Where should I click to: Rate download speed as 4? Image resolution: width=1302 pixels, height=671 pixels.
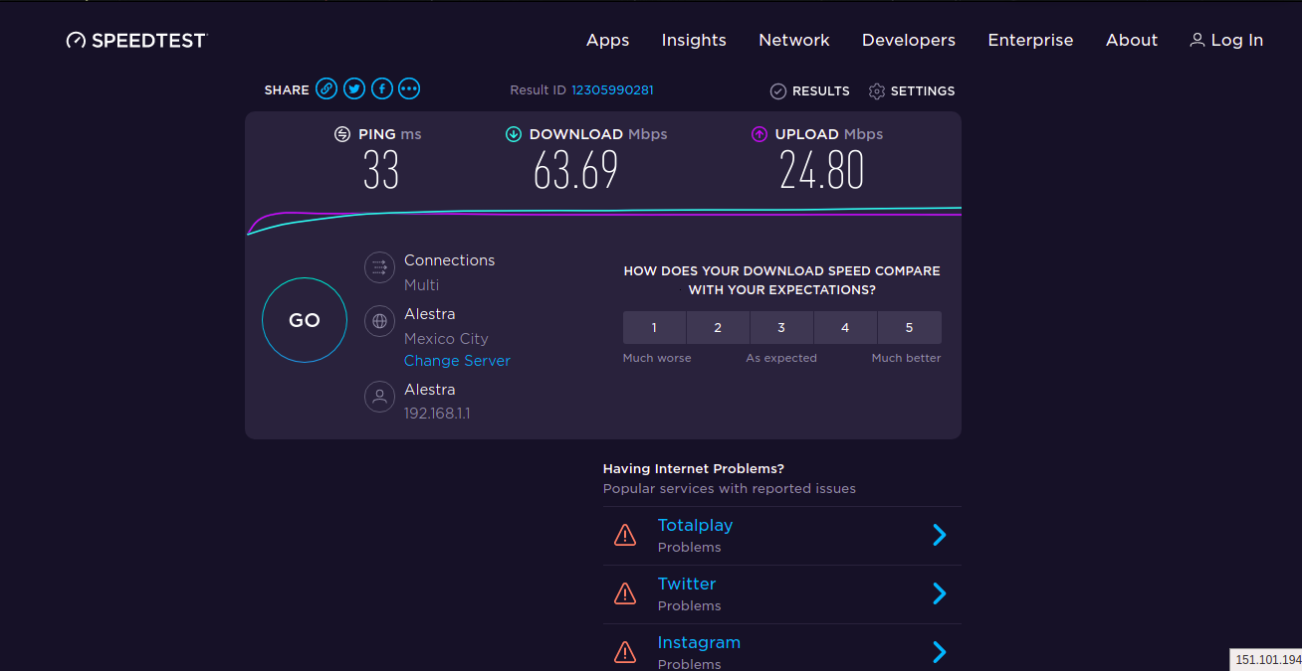(845, 327)
